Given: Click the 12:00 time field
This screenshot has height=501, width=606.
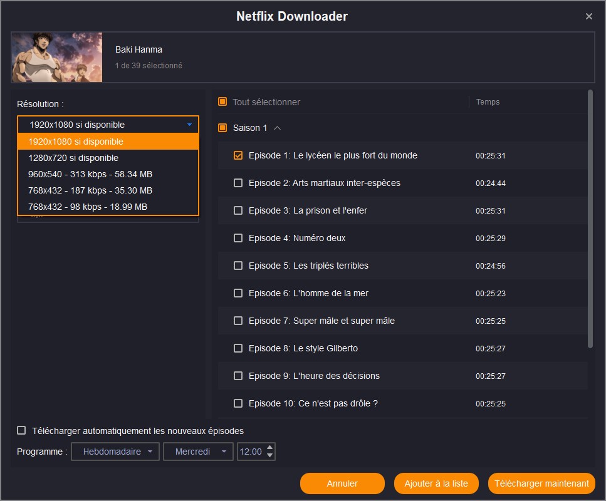Looking at the screenshot, I should [251, 452].
